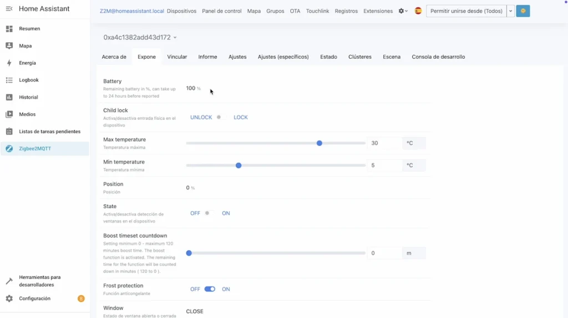
Task: Expand the Permitir unirse dropdown arrow
Action: pos(510,11)
